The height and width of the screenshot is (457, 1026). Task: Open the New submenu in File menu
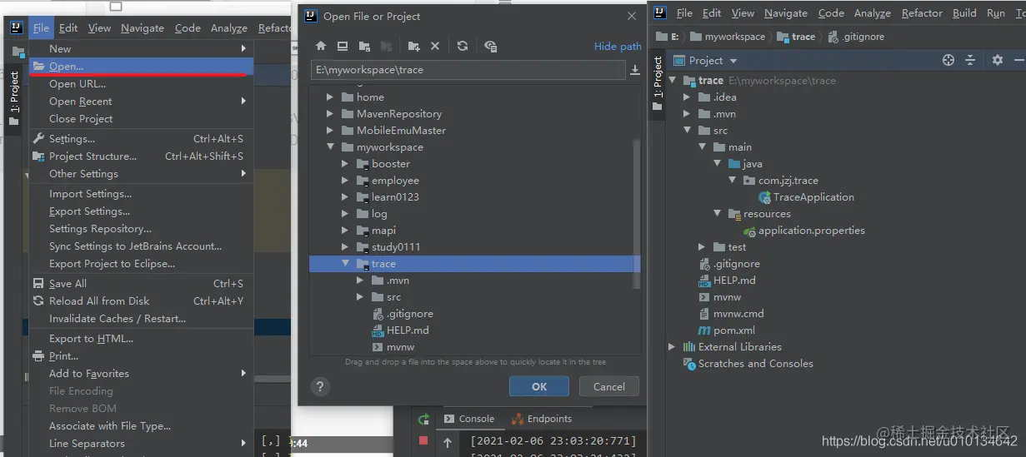(141, 48)
